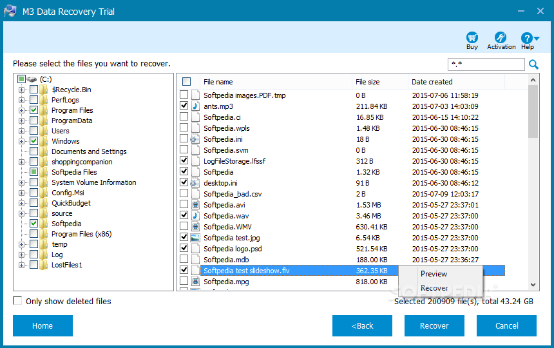Click the Config.Msi folder icon
This screenshot has width=554, height=348.
coord(44,193)
